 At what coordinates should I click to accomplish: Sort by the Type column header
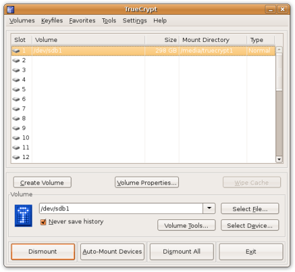(261, 40)
